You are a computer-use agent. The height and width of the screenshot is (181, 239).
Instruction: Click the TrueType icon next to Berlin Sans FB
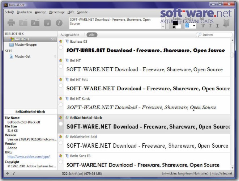67,156
